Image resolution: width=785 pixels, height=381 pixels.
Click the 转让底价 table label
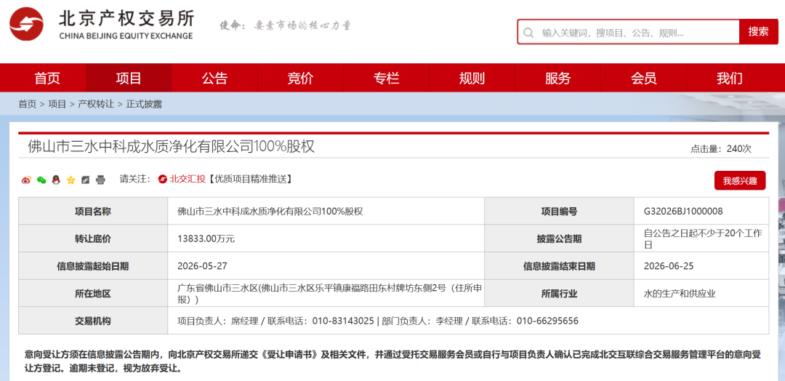[x=92, y=238]
